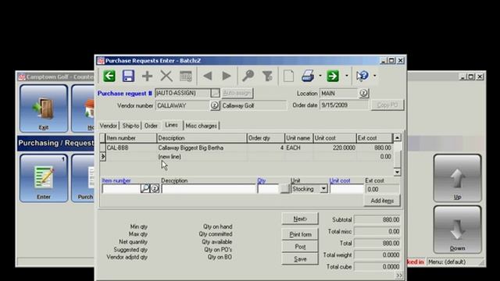Viewport: 500px width, 281px height.
Task: Click the Vendor number CALLAWAY field
Action: coord(182,105)
